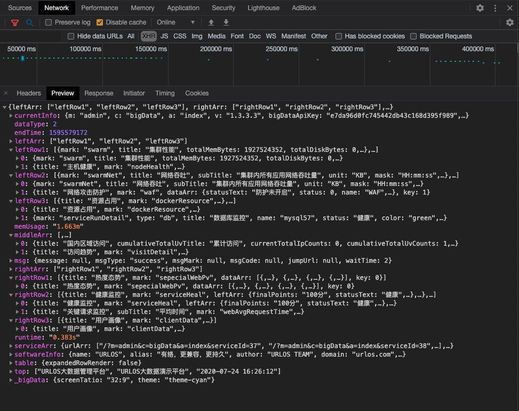This screenshot has height=411, width=519.
Task: Check Hide data URLs option
Action: (71, 36)
